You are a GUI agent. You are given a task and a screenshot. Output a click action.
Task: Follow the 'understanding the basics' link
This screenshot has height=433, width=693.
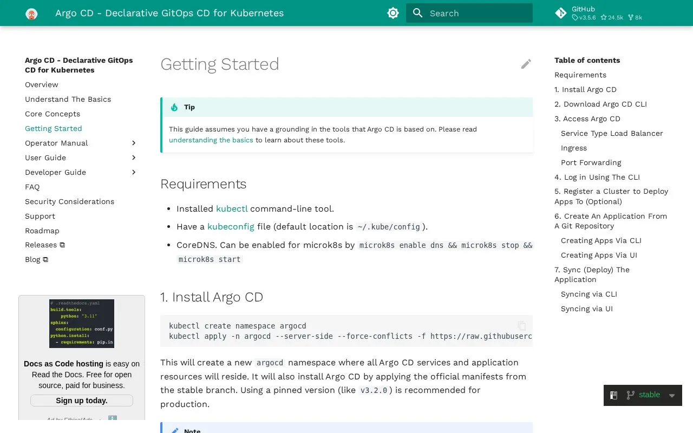click(x=211, y=140)
